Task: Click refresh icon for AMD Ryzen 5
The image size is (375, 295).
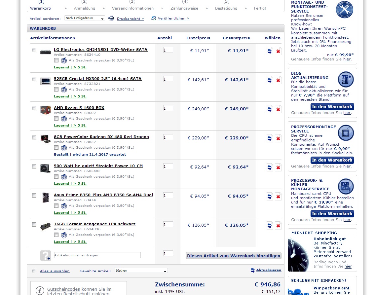Action: pos(270,109)
